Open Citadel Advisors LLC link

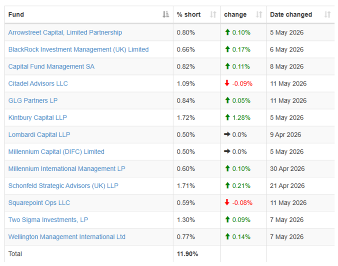point(38,84)
